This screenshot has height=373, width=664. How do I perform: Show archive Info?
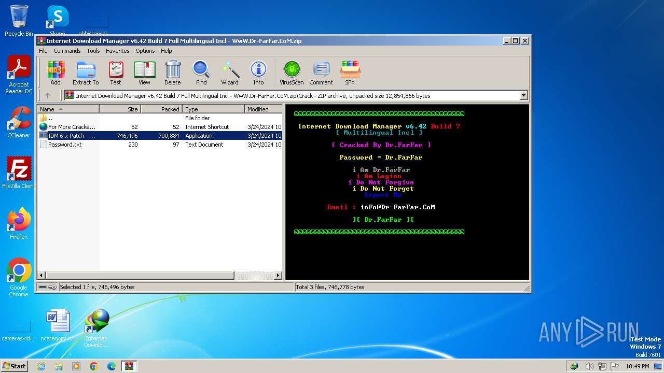(x=258, y=73)
